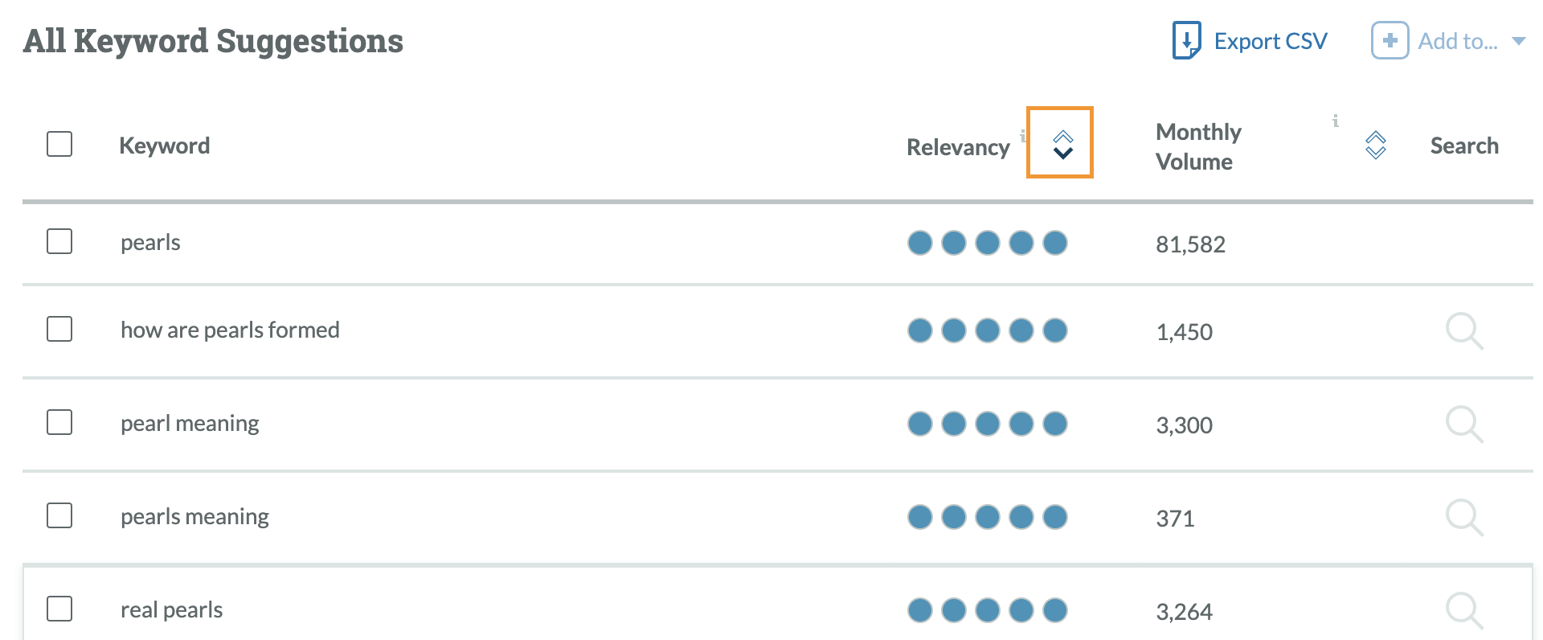Screen dimensions: 1543x640
Task: Tick the 'pearl meaning' row checkbox
Action: click(x=59, y=422)
